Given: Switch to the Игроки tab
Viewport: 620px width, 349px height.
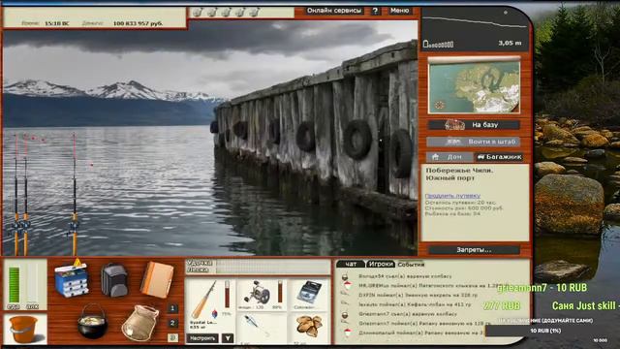Looking at the screenshot, I should pyautogui.click(x=381, y=264).
